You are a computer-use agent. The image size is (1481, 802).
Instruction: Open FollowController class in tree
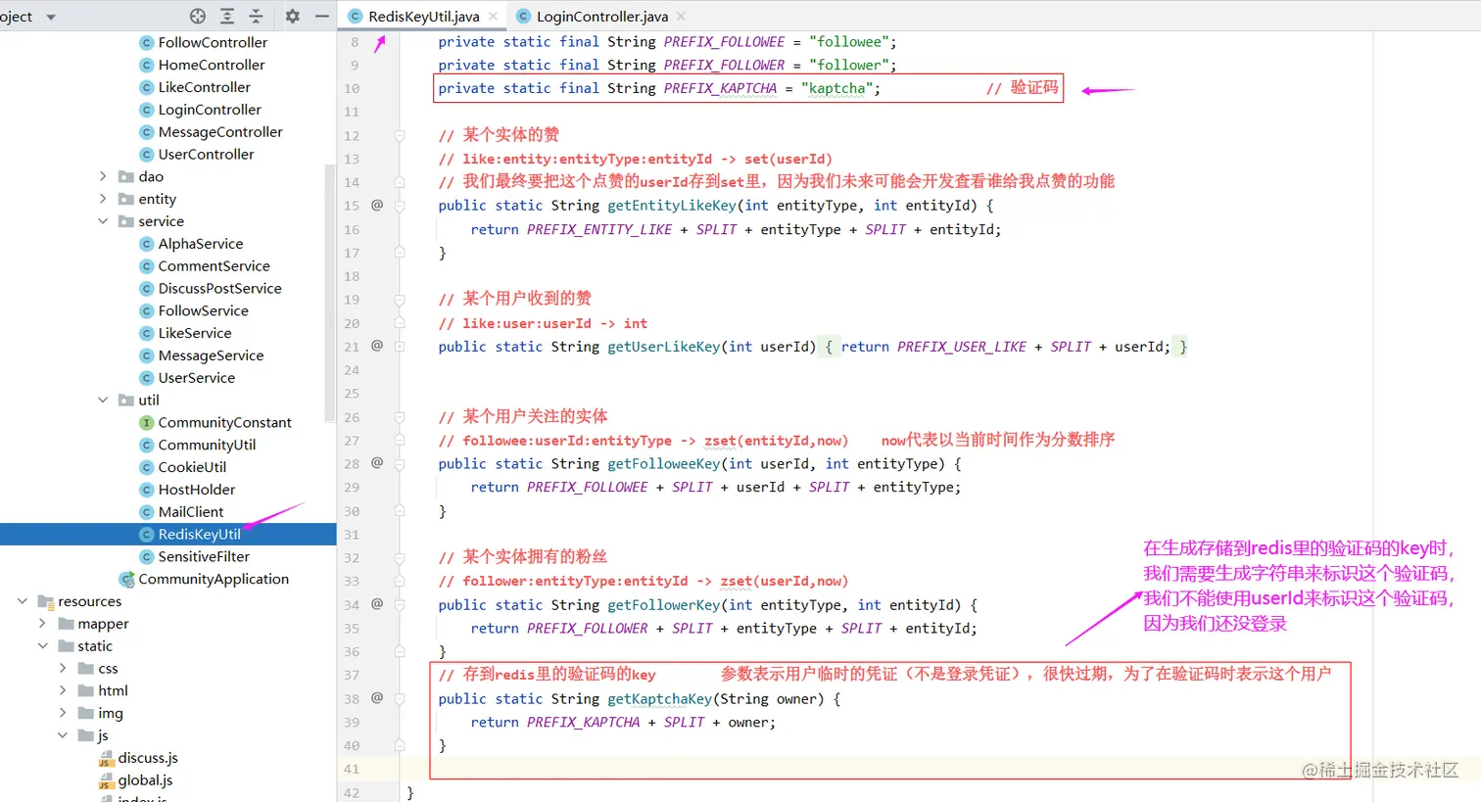point(213,42)
